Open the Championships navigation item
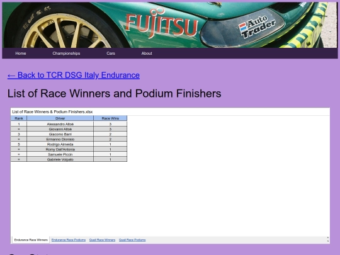The height and width of the screenshot is (255, 340). coord(66,54)
